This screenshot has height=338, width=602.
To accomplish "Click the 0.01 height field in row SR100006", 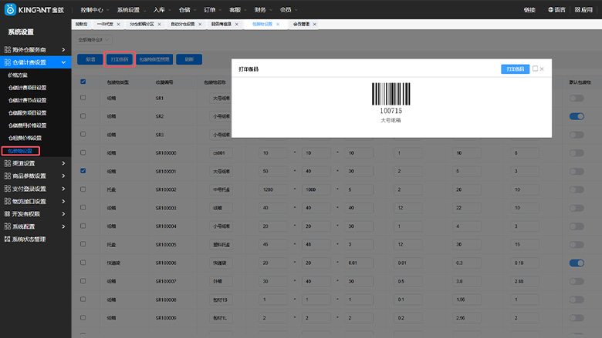I will [x=359, y=263].
